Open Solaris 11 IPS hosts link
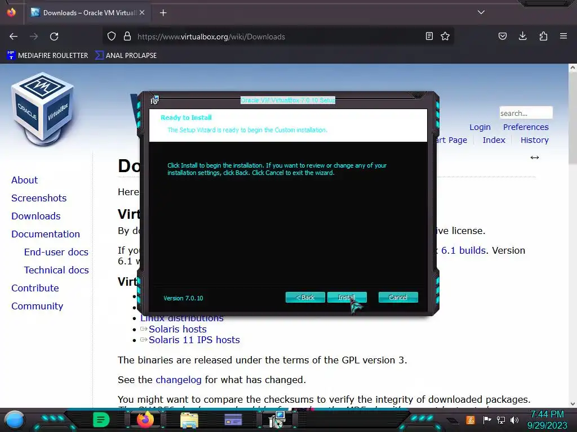 pyautogui.click(x=194, y=340)
